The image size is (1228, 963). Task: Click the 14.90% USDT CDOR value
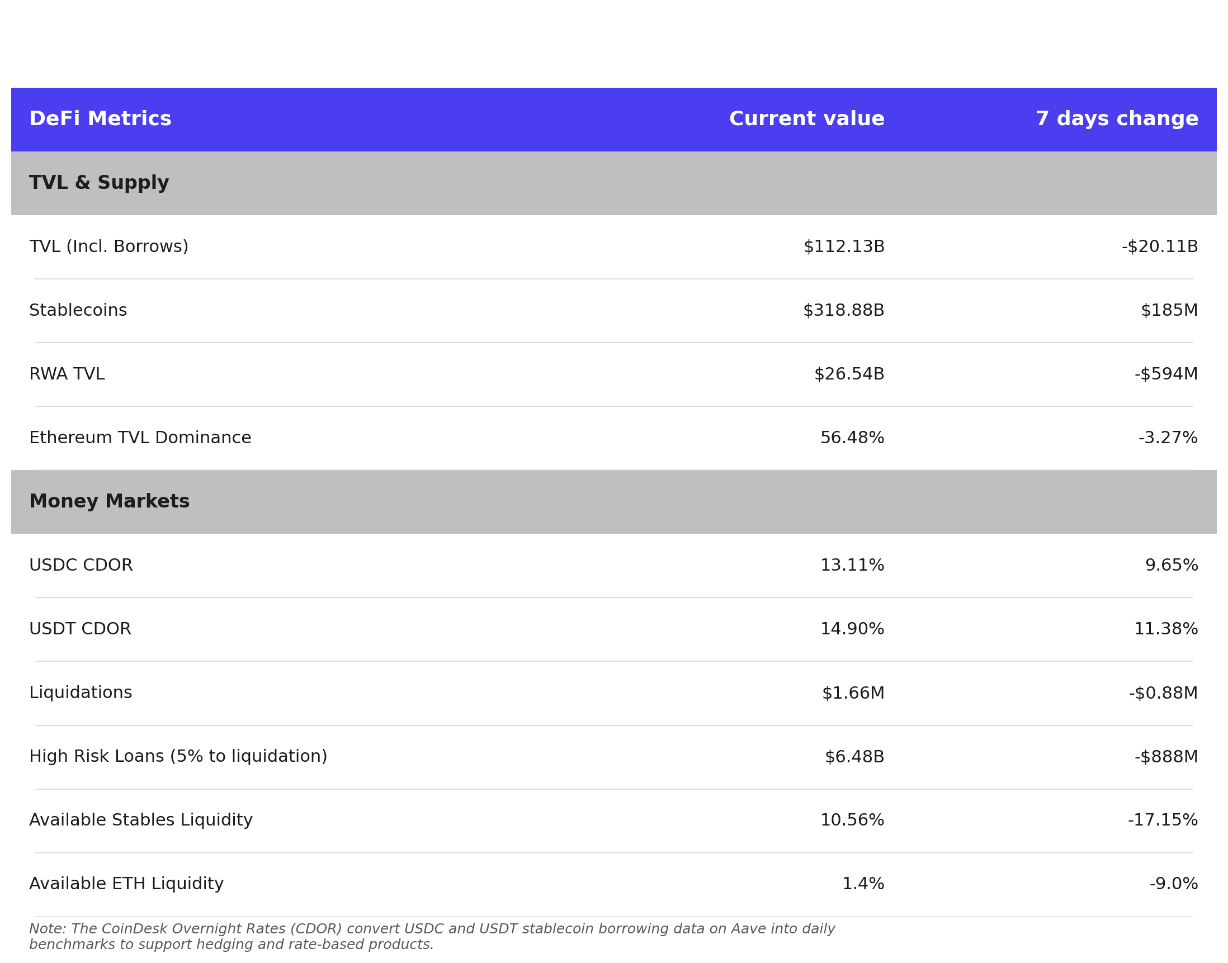click(851, 629)
